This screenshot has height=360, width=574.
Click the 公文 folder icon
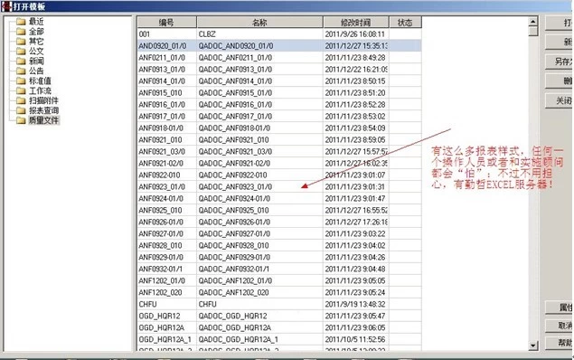tap(21, 52)
